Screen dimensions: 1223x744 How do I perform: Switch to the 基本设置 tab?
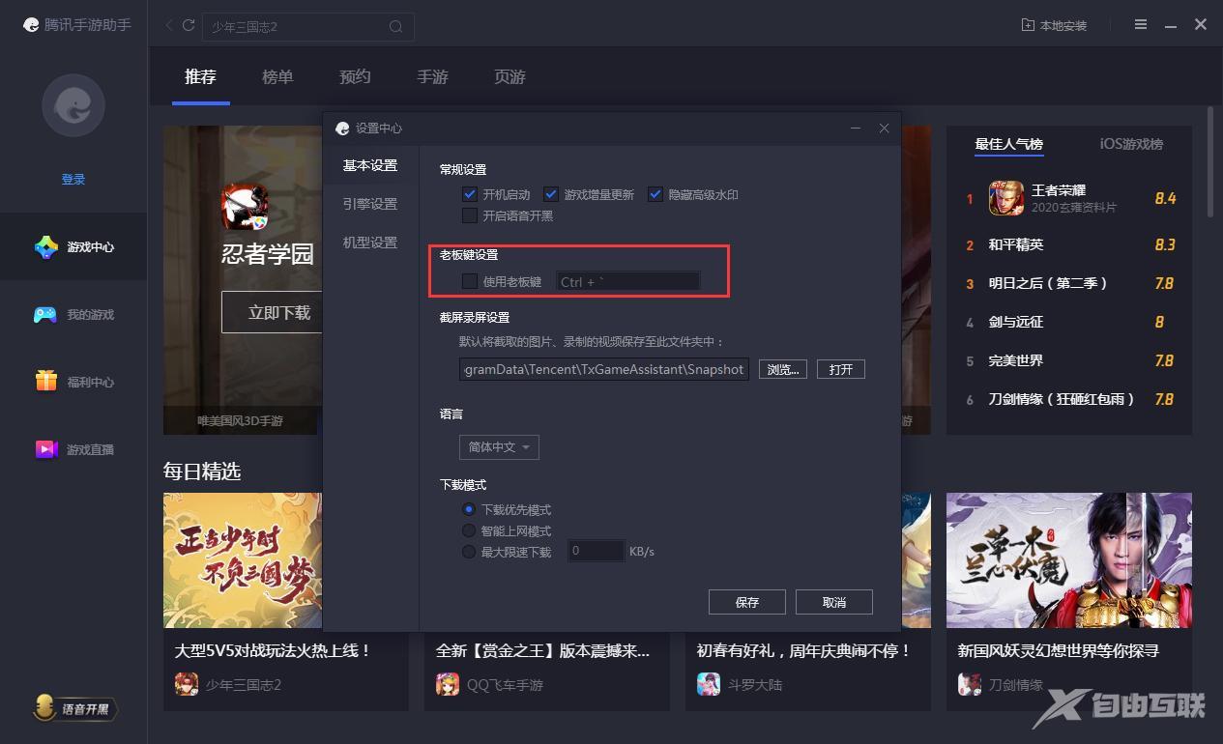370,166
